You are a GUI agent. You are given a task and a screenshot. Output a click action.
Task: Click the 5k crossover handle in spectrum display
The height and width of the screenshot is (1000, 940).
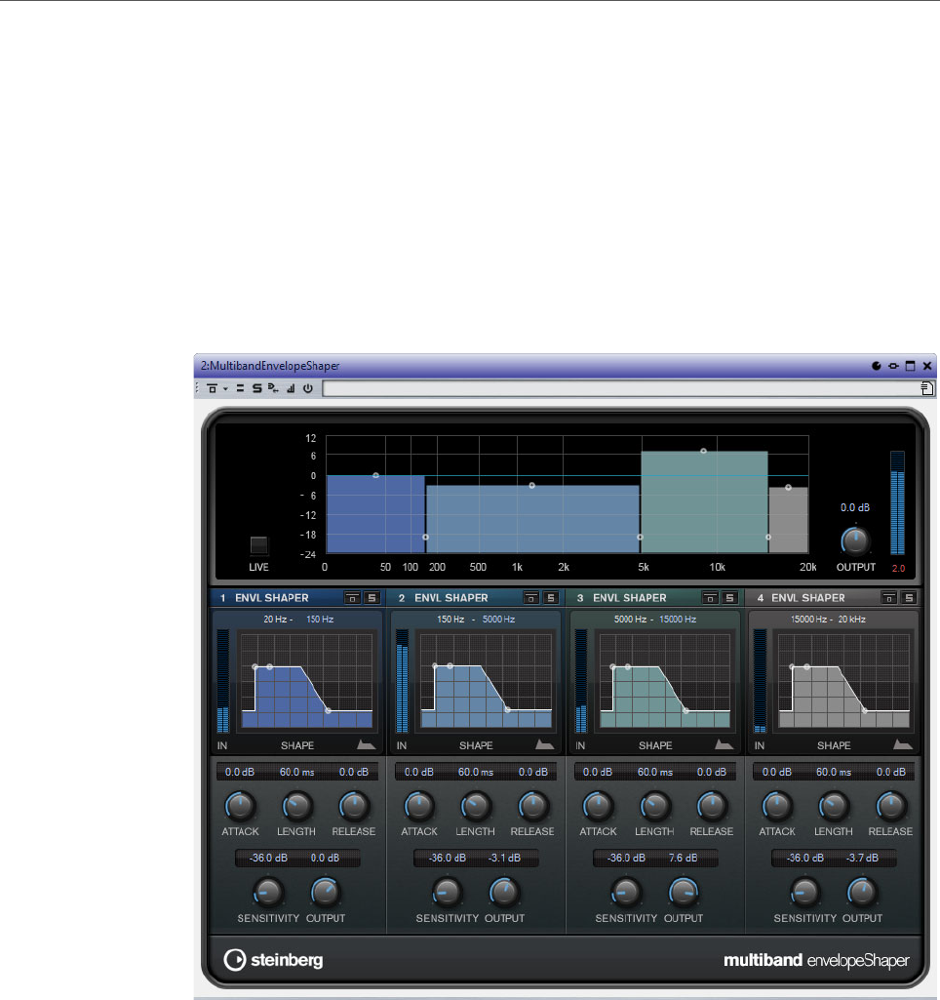(641, 537)
